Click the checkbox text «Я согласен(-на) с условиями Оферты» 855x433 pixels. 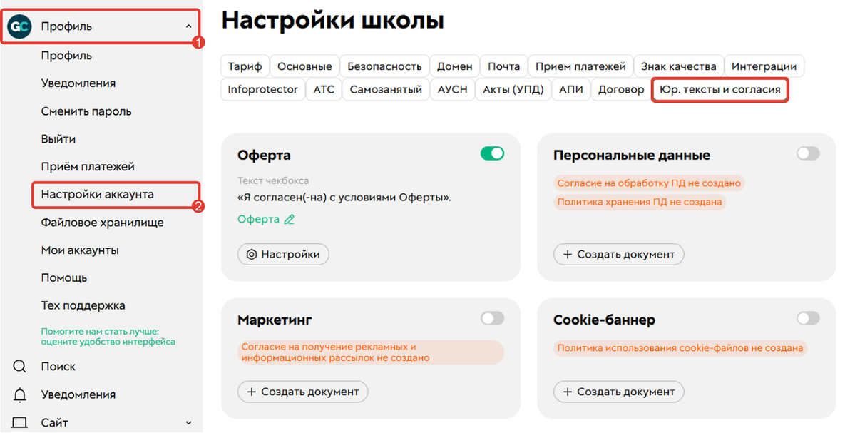[344, 198]
